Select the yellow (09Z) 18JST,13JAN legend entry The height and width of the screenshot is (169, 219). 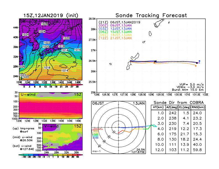(115, 35)
